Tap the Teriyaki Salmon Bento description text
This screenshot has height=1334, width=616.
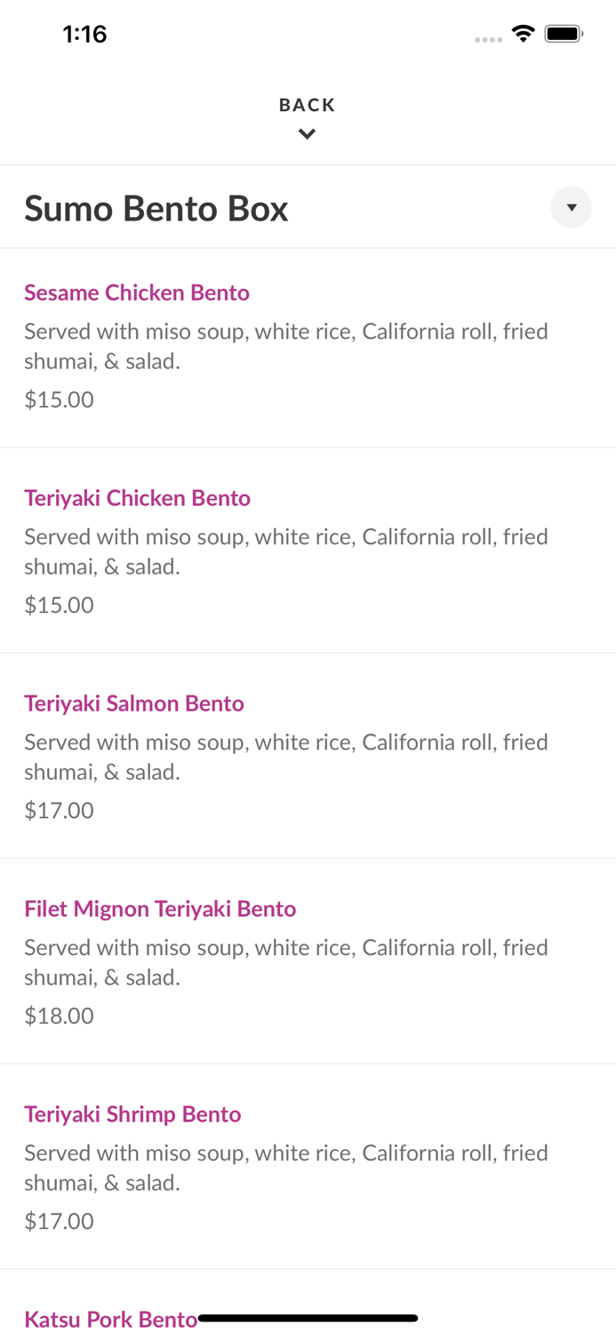[x=286, y=757]
